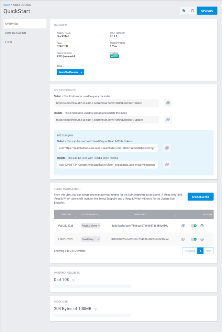
Task: Click the 1 Year subscription value
Action: [114, 46]
